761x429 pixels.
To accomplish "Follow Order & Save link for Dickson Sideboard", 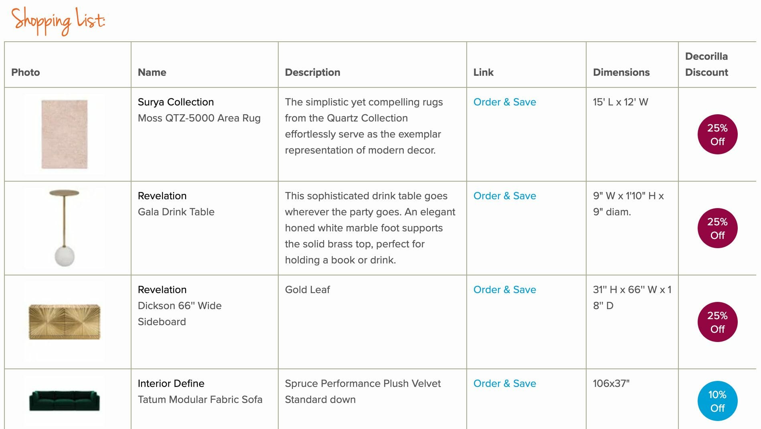I will click(x=504, y=290).
